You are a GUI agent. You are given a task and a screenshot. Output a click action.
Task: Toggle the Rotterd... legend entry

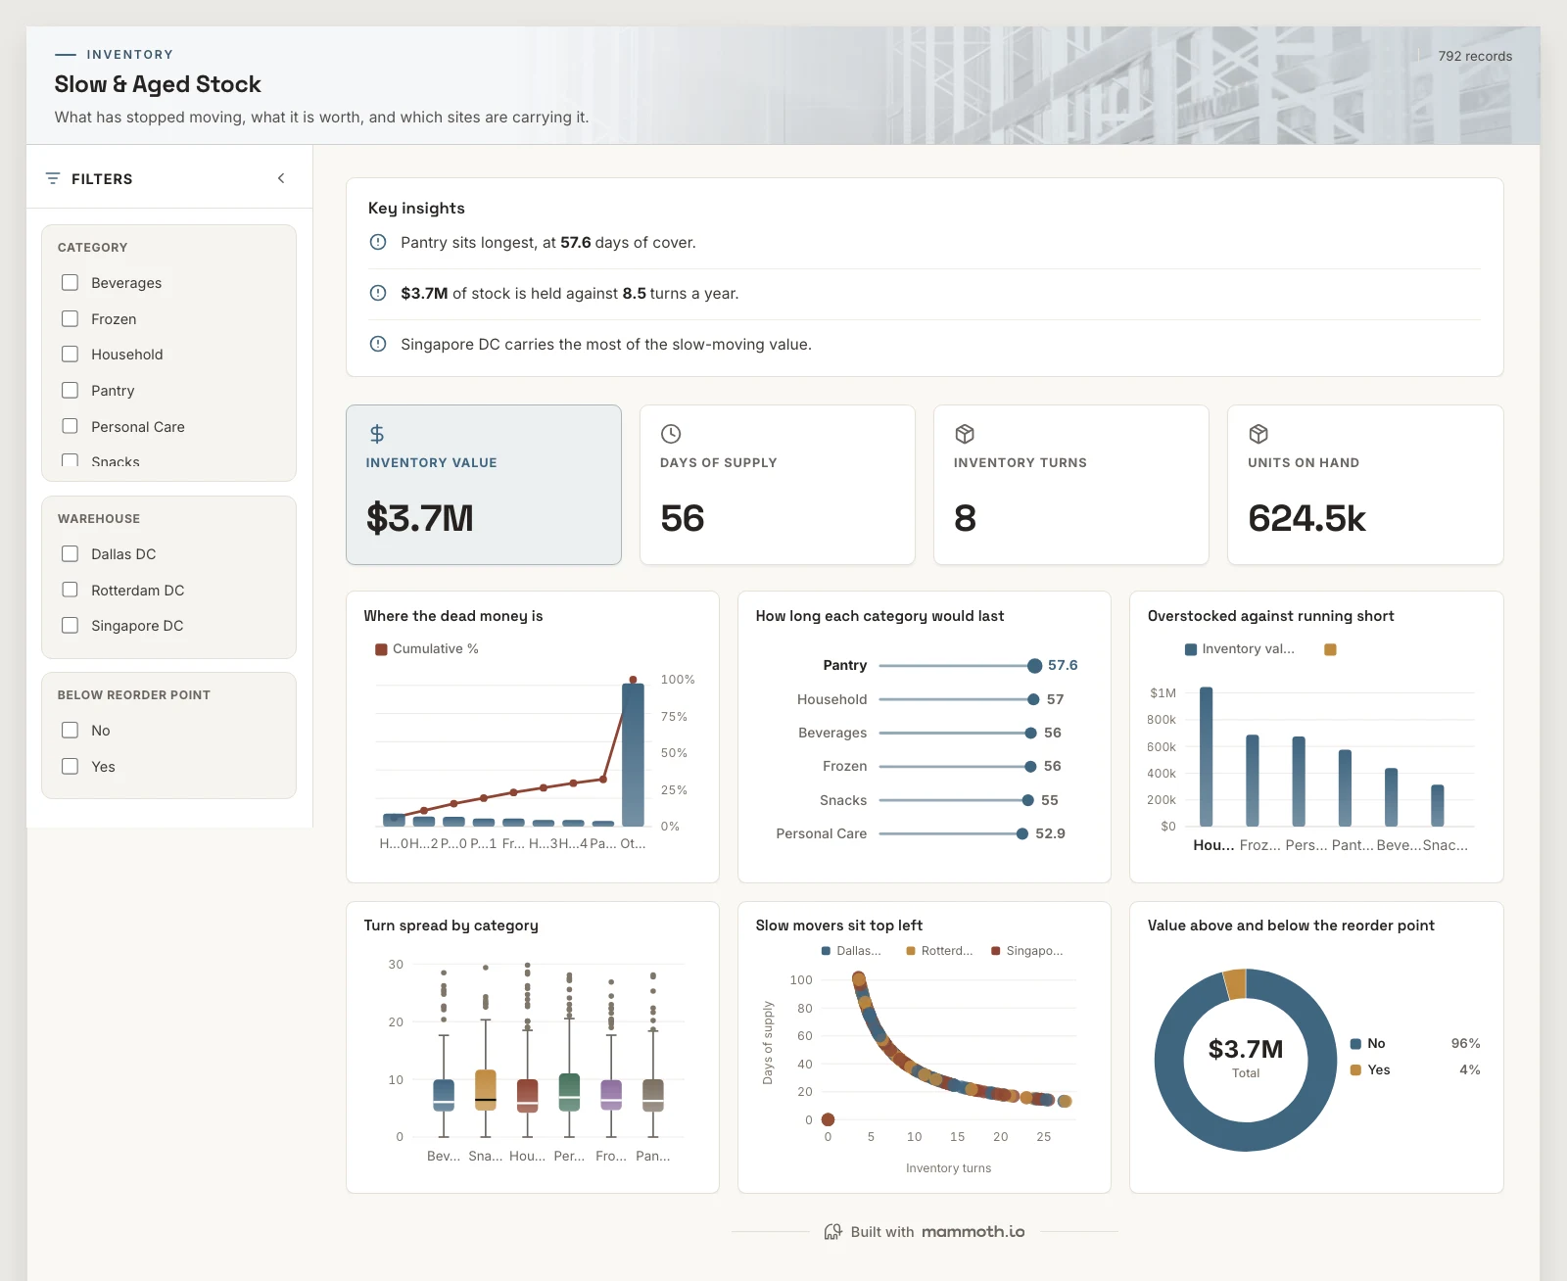point(939,951)
